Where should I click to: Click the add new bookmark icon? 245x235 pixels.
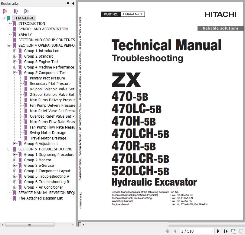[16, 11]
